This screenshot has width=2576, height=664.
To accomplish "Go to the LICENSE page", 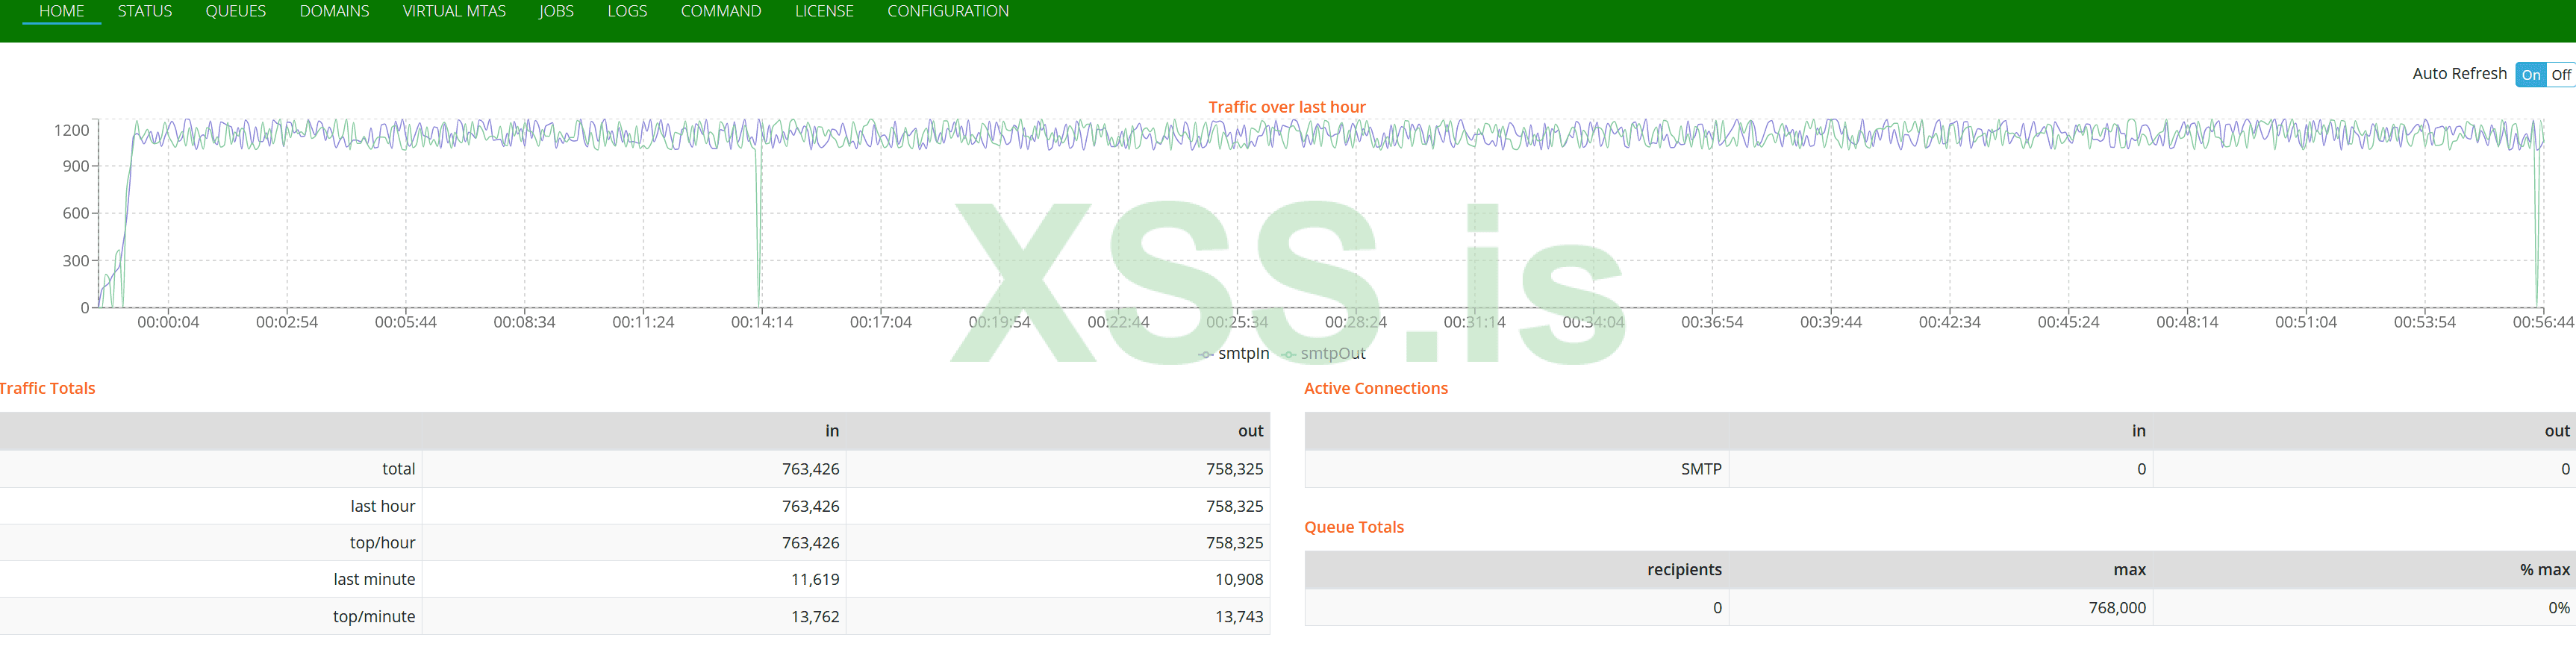I will [x=824, y=11].
